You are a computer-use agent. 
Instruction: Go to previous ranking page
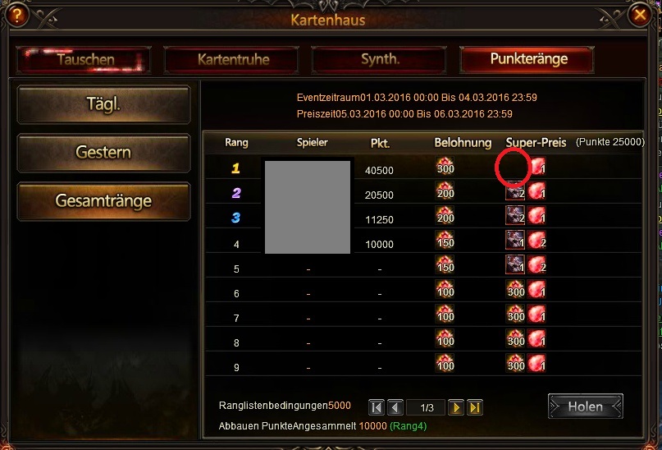[395, 407]
